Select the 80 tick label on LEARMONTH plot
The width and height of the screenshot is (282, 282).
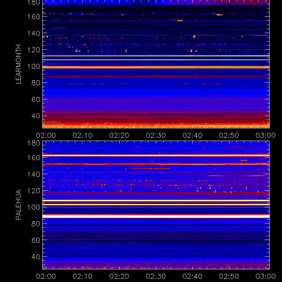coord(36,83)
